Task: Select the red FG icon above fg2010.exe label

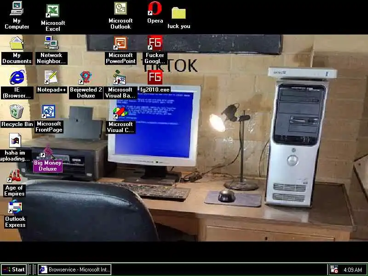Action: coord(155,77)
